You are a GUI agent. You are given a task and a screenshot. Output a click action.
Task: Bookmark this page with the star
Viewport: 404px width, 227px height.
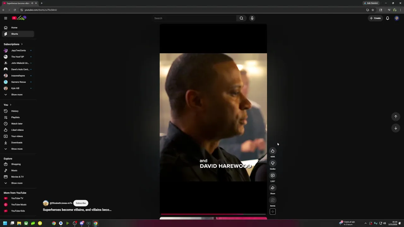click(x=373, y=10)
